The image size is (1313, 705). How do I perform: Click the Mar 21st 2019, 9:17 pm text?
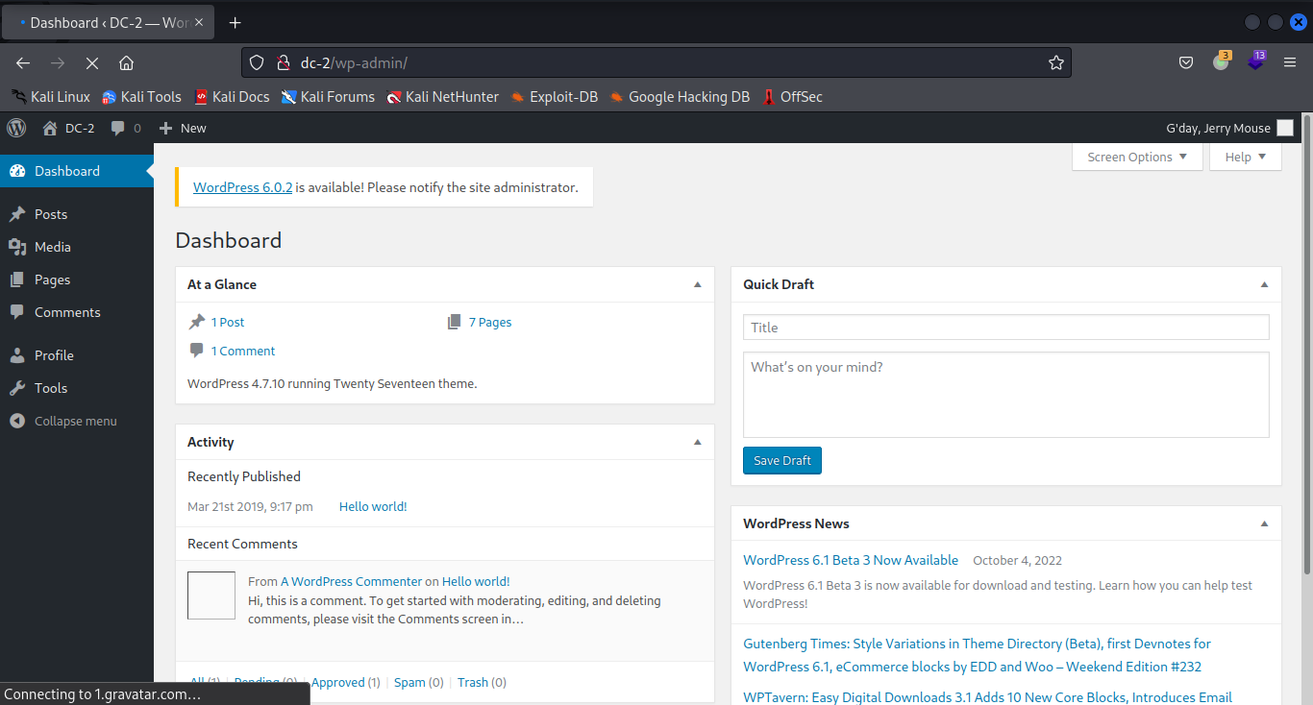click(250, 506)
